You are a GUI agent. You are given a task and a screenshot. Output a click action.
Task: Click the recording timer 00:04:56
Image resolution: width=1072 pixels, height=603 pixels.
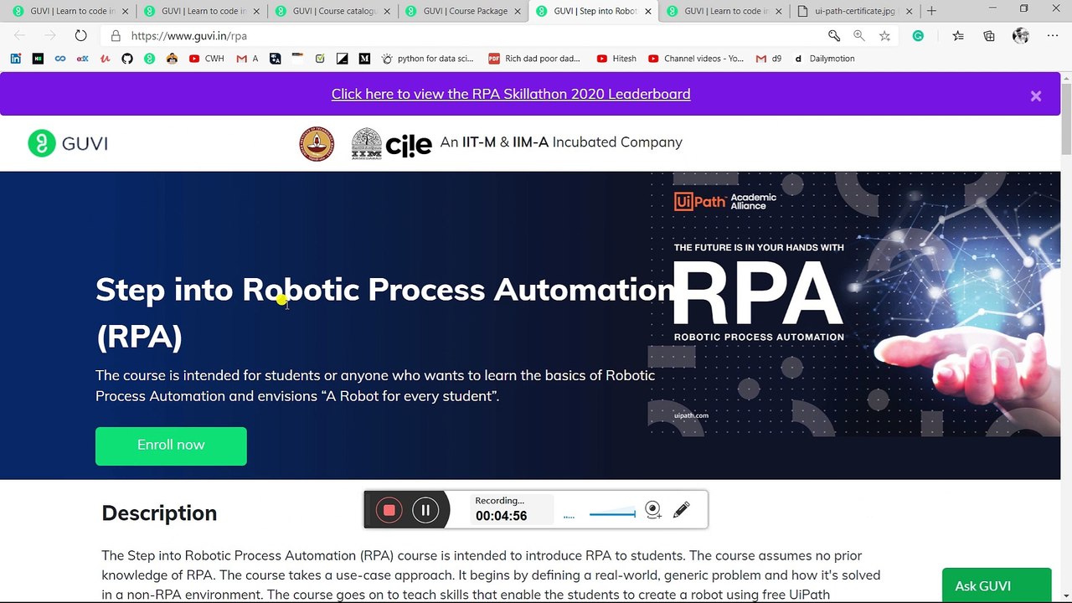point(501,516)
